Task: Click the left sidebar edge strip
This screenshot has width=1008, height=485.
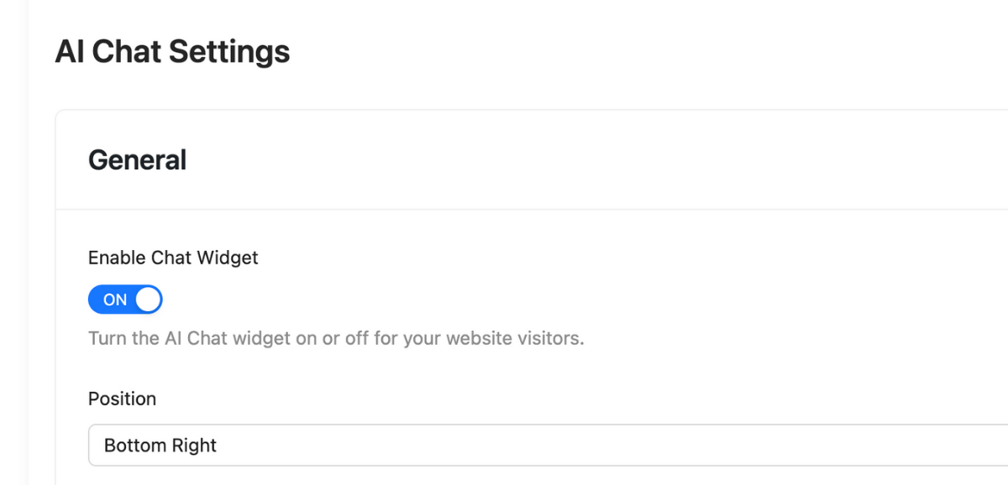Action: 13,242
